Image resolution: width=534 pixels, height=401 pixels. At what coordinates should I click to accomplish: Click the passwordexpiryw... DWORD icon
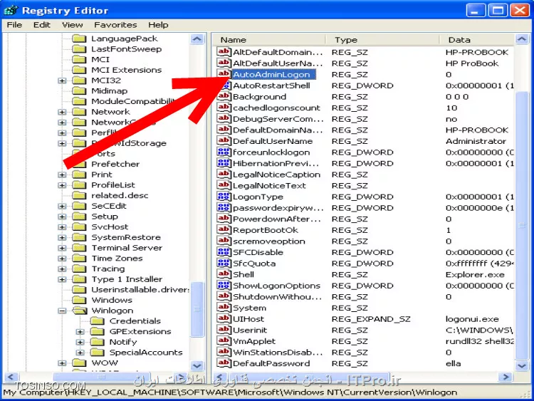point(224,208)
